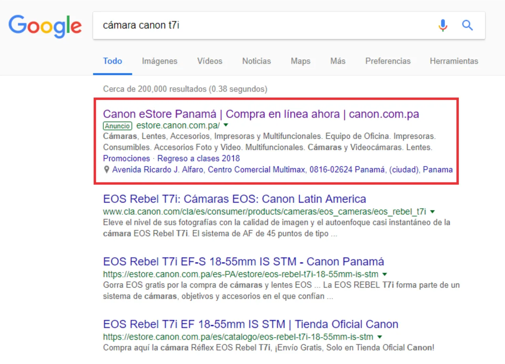Open EOS Rebel T7i Tienda Oficial Canon result
The width and height of the screenshot is (505, 364).
[251, 324]
